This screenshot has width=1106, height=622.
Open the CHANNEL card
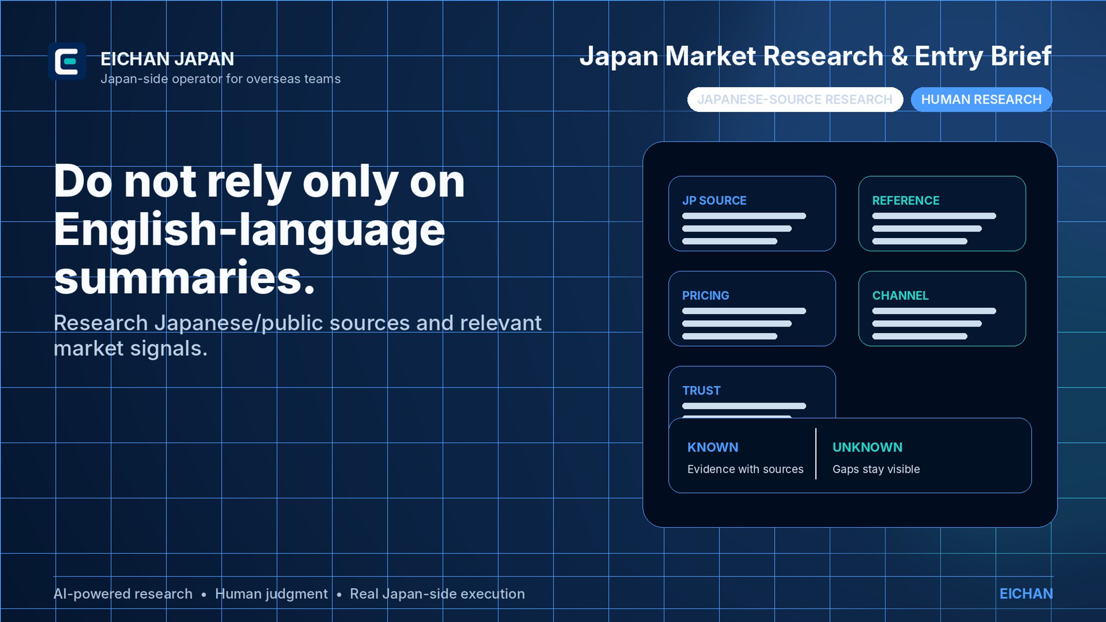click(x=942, y=308)
